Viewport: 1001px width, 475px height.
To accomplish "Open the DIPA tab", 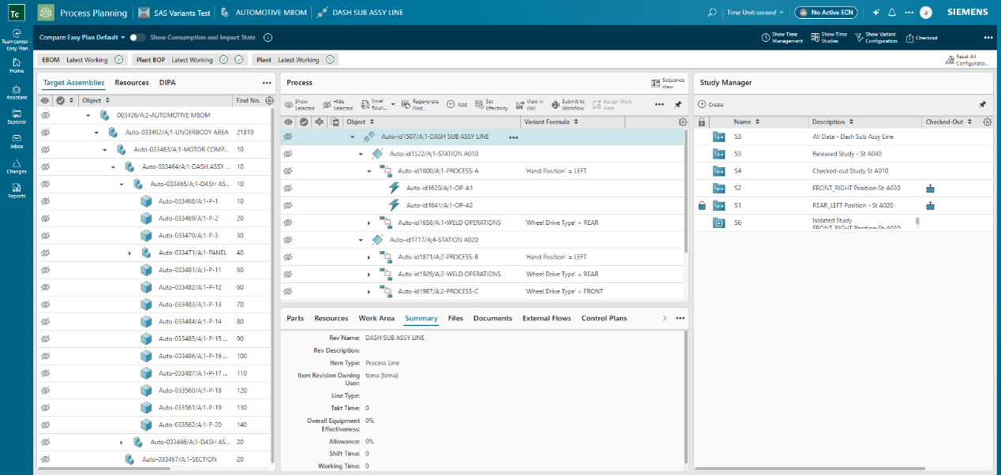I will 167,82.
